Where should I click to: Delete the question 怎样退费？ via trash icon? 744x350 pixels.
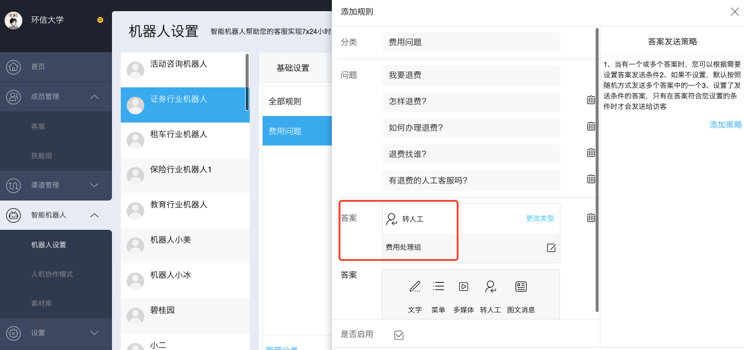(591, 100)
